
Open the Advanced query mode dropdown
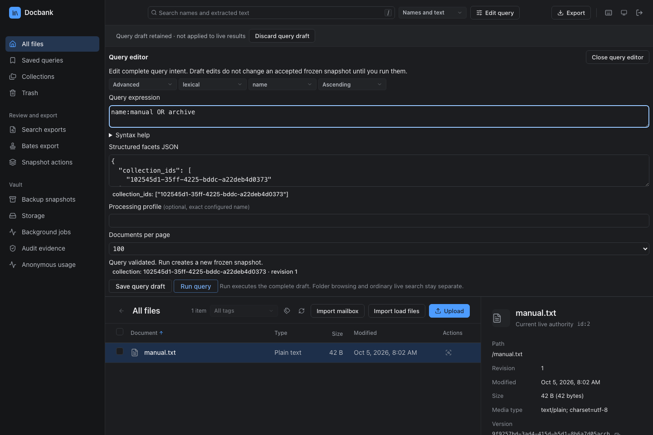click(x=143, y=84)
